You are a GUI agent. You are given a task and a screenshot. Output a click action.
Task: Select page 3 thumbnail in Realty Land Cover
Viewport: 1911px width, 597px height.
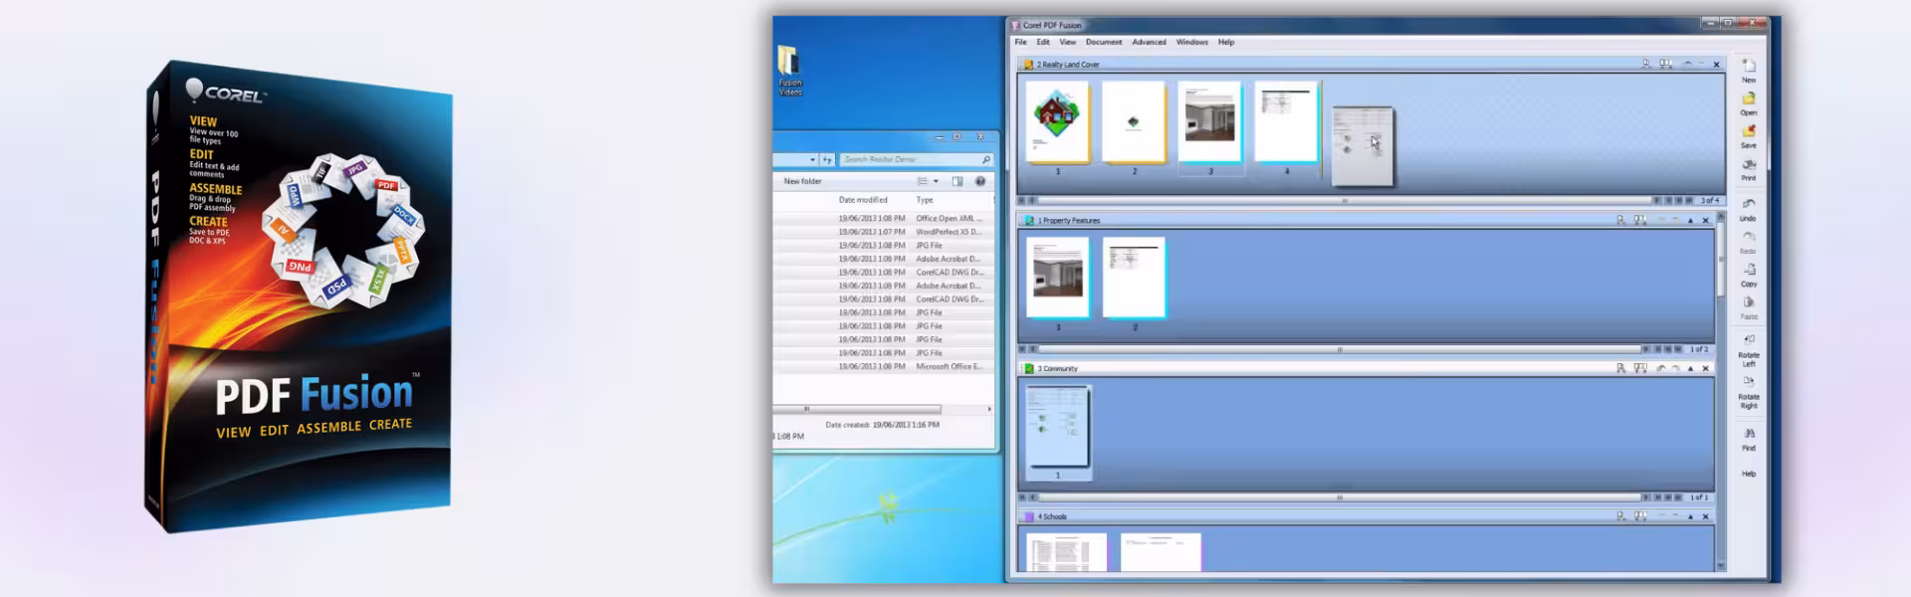(1210, 121)
